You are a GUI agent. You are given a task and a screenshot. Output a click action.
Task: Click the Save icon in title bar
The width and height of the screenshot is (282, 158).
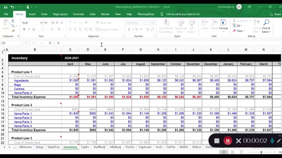[6, 7]
